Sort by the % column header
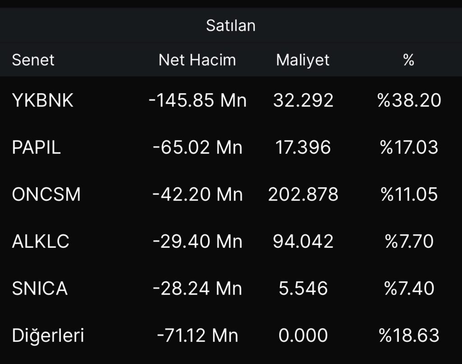The width and height of the screenshot is (462, 364). pos(408,60)
